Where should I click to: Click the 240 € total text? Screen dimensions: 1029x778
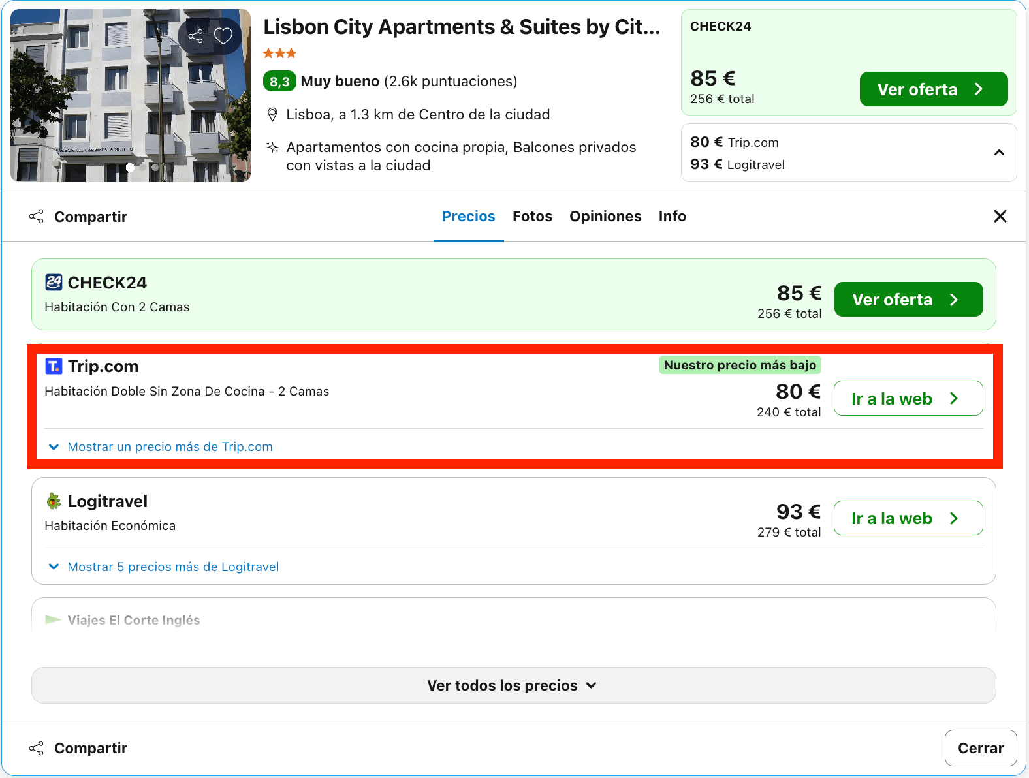(789, 412)
